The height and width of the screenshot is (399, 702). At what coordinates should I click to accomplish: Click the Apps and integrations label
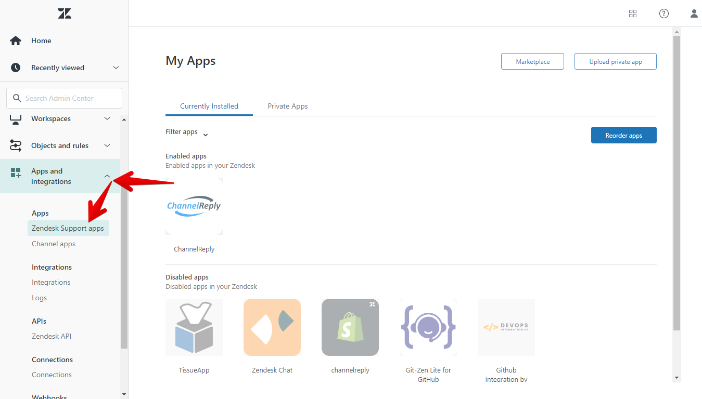point(51,176)
